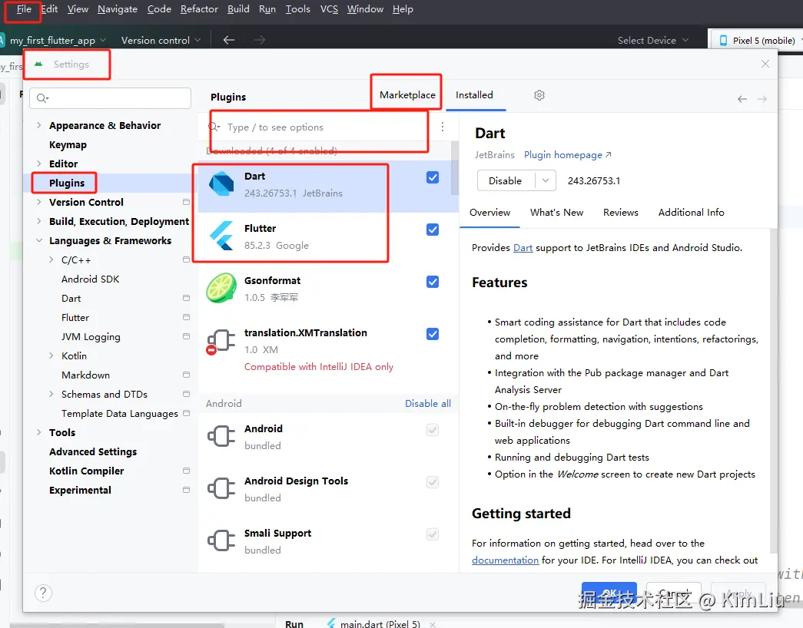Viewport: 803px width, 628px height.
Task: Expand the Version Control settings node
Action: pyautogui.click(x=39, y=202)
